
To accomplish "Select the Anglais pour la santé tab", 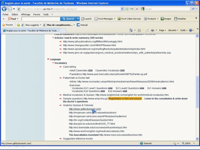I will click(31, 30).
